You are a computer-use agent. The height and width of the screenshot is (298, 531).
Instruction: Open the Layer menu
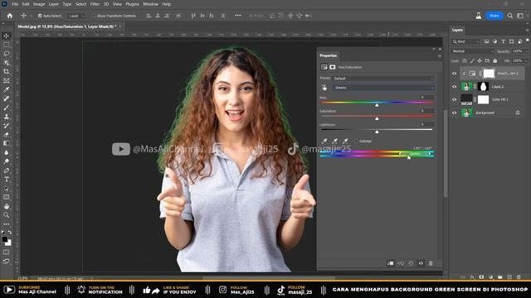[53, 4]
